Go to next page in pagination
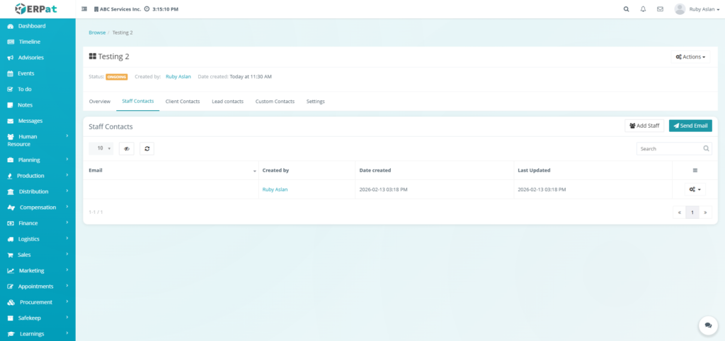 click(x=705, y=212)
